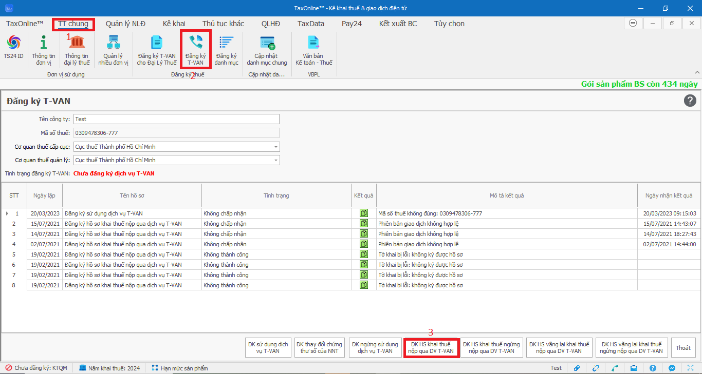Switch to the QLHĐ tab
702x374 pixels.
[271, 24]
